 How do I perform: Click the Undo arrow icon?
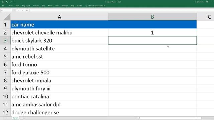click(x=7, y=2)
